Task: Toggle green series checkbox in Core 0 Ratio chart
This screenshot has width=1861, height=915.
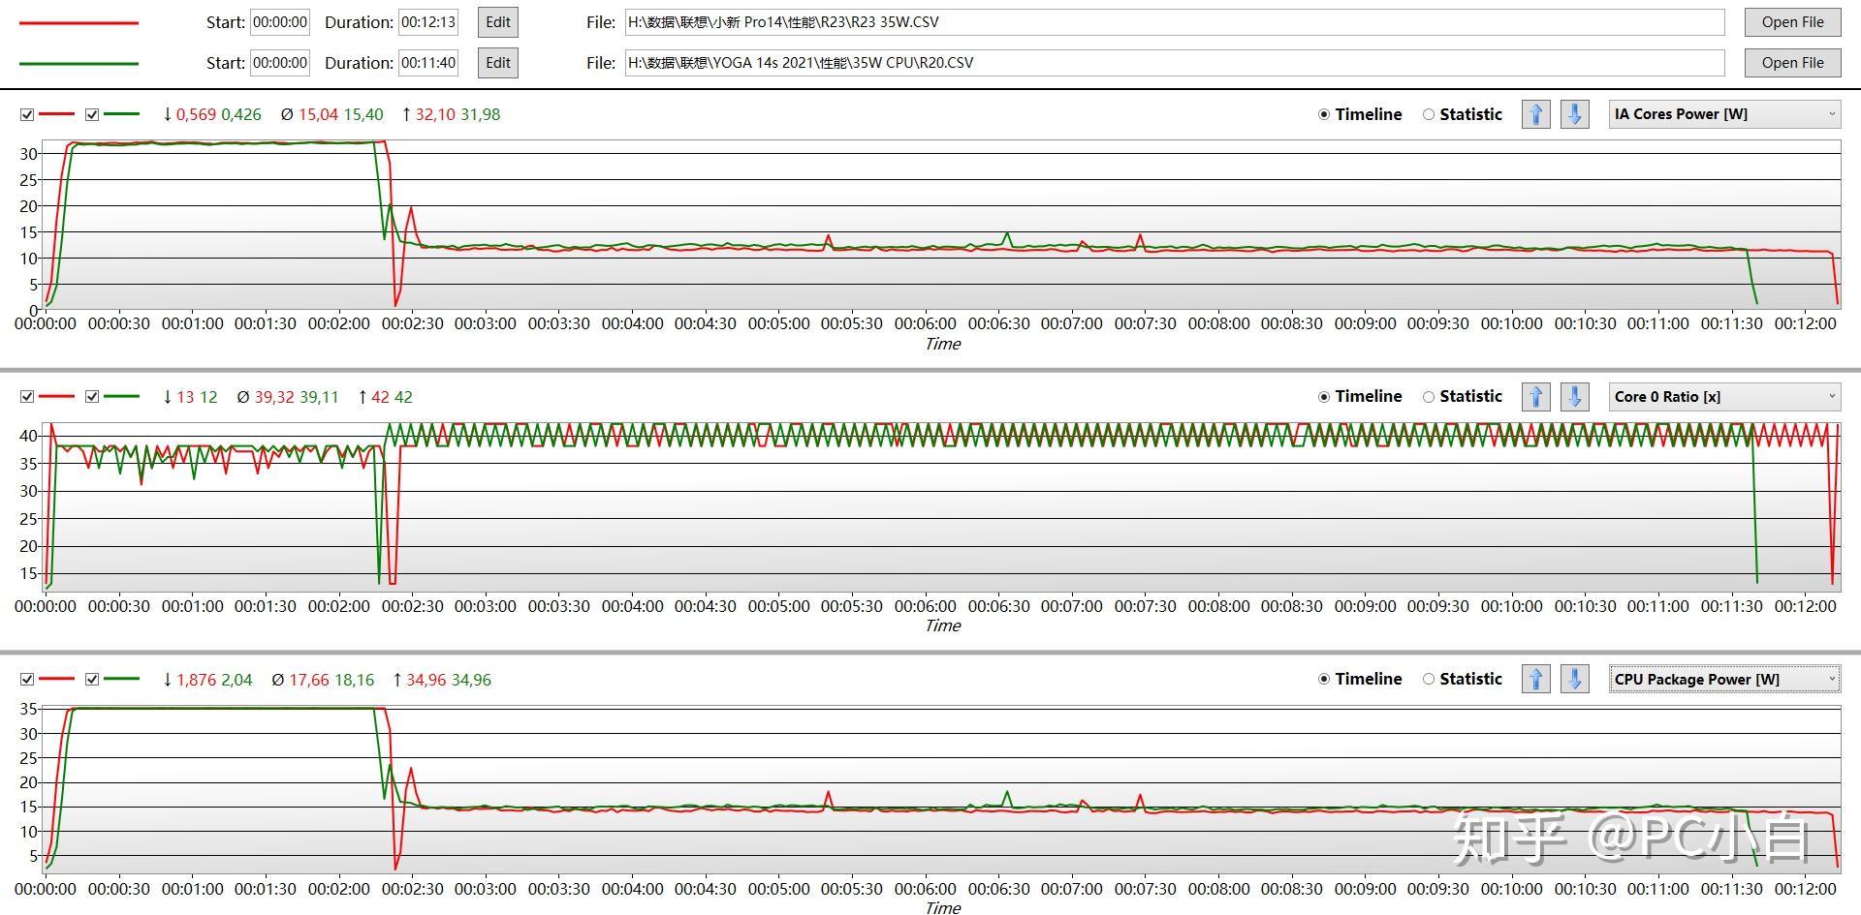Action: (92, 397)
